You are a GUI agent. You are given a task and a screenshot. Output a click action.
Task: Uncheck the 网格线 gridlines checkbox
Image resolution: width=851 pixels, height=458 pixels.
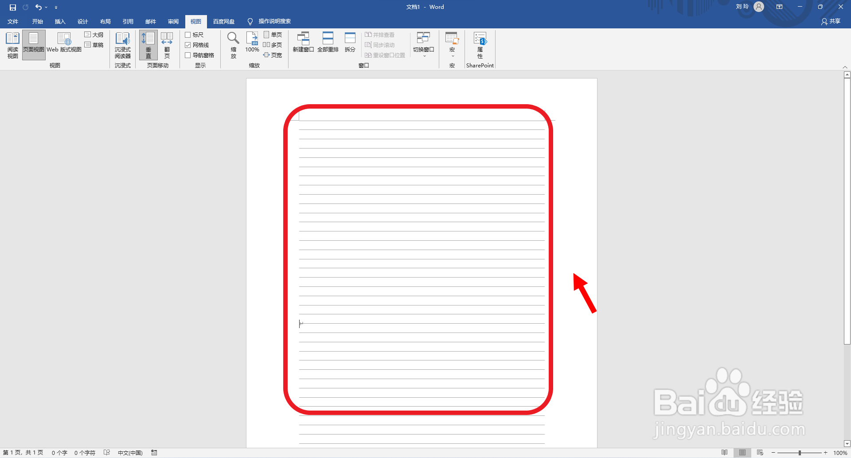188,45
